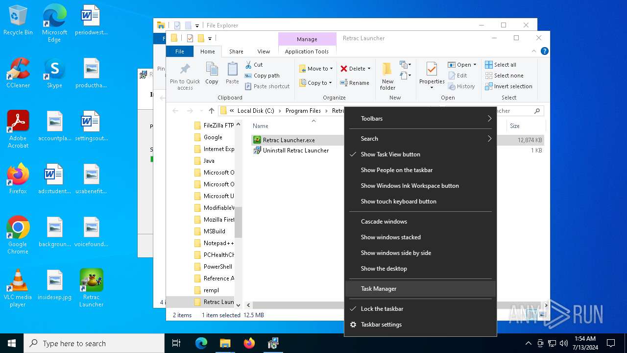Image resolution: width=627 pixels, height=353 pixels.
Task: Choose Show windows stacked
Action: (x=420, y=237)
